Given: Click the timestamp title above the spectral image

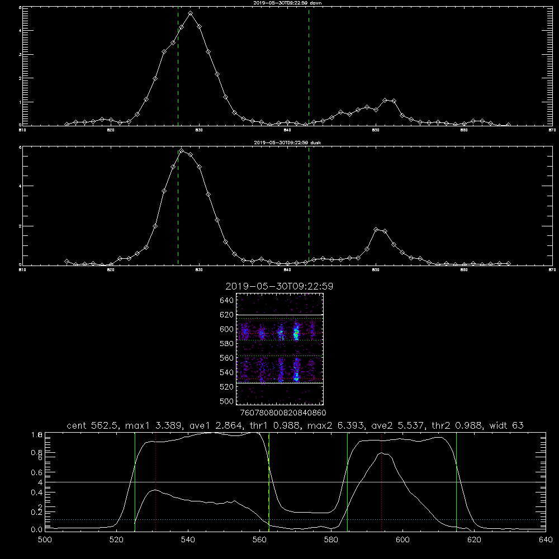Looking at the screenshot, I should (x=279, y=286).
